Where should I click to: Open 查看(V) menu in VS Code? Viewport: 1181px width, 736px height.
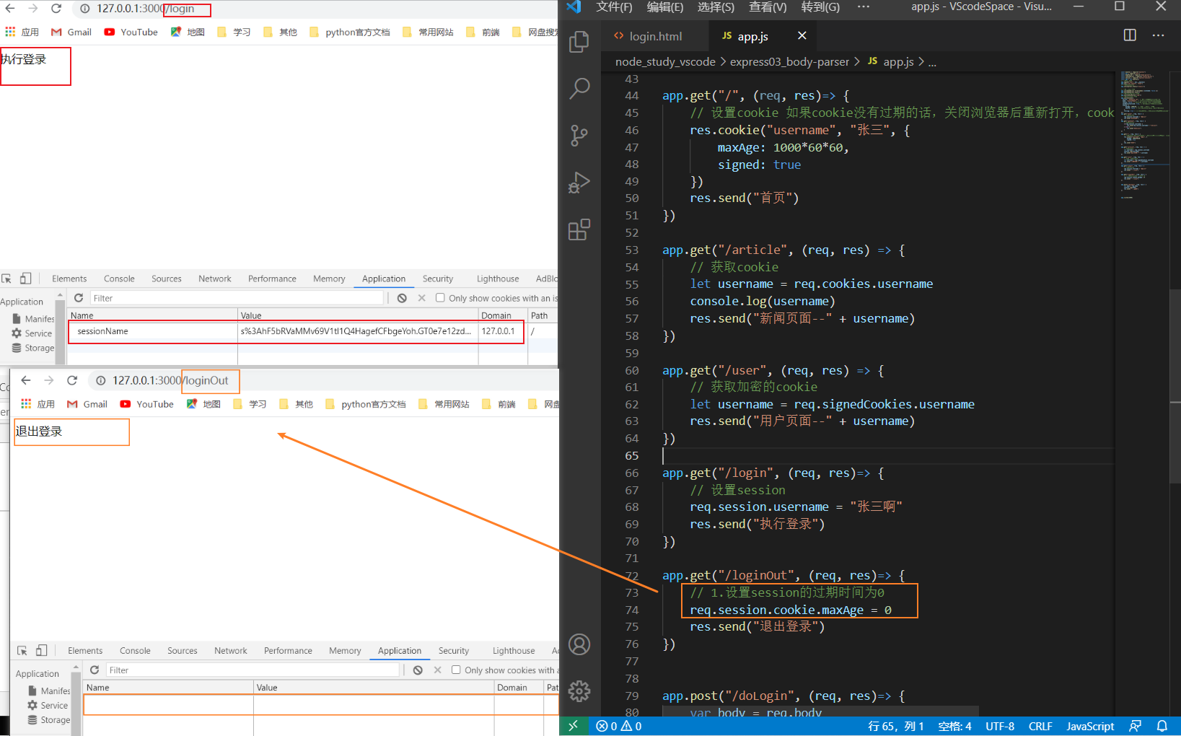[x=768, y=7]
